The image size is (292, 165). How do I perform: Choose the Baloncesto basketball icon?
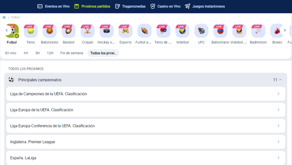[x=50, y=31]
